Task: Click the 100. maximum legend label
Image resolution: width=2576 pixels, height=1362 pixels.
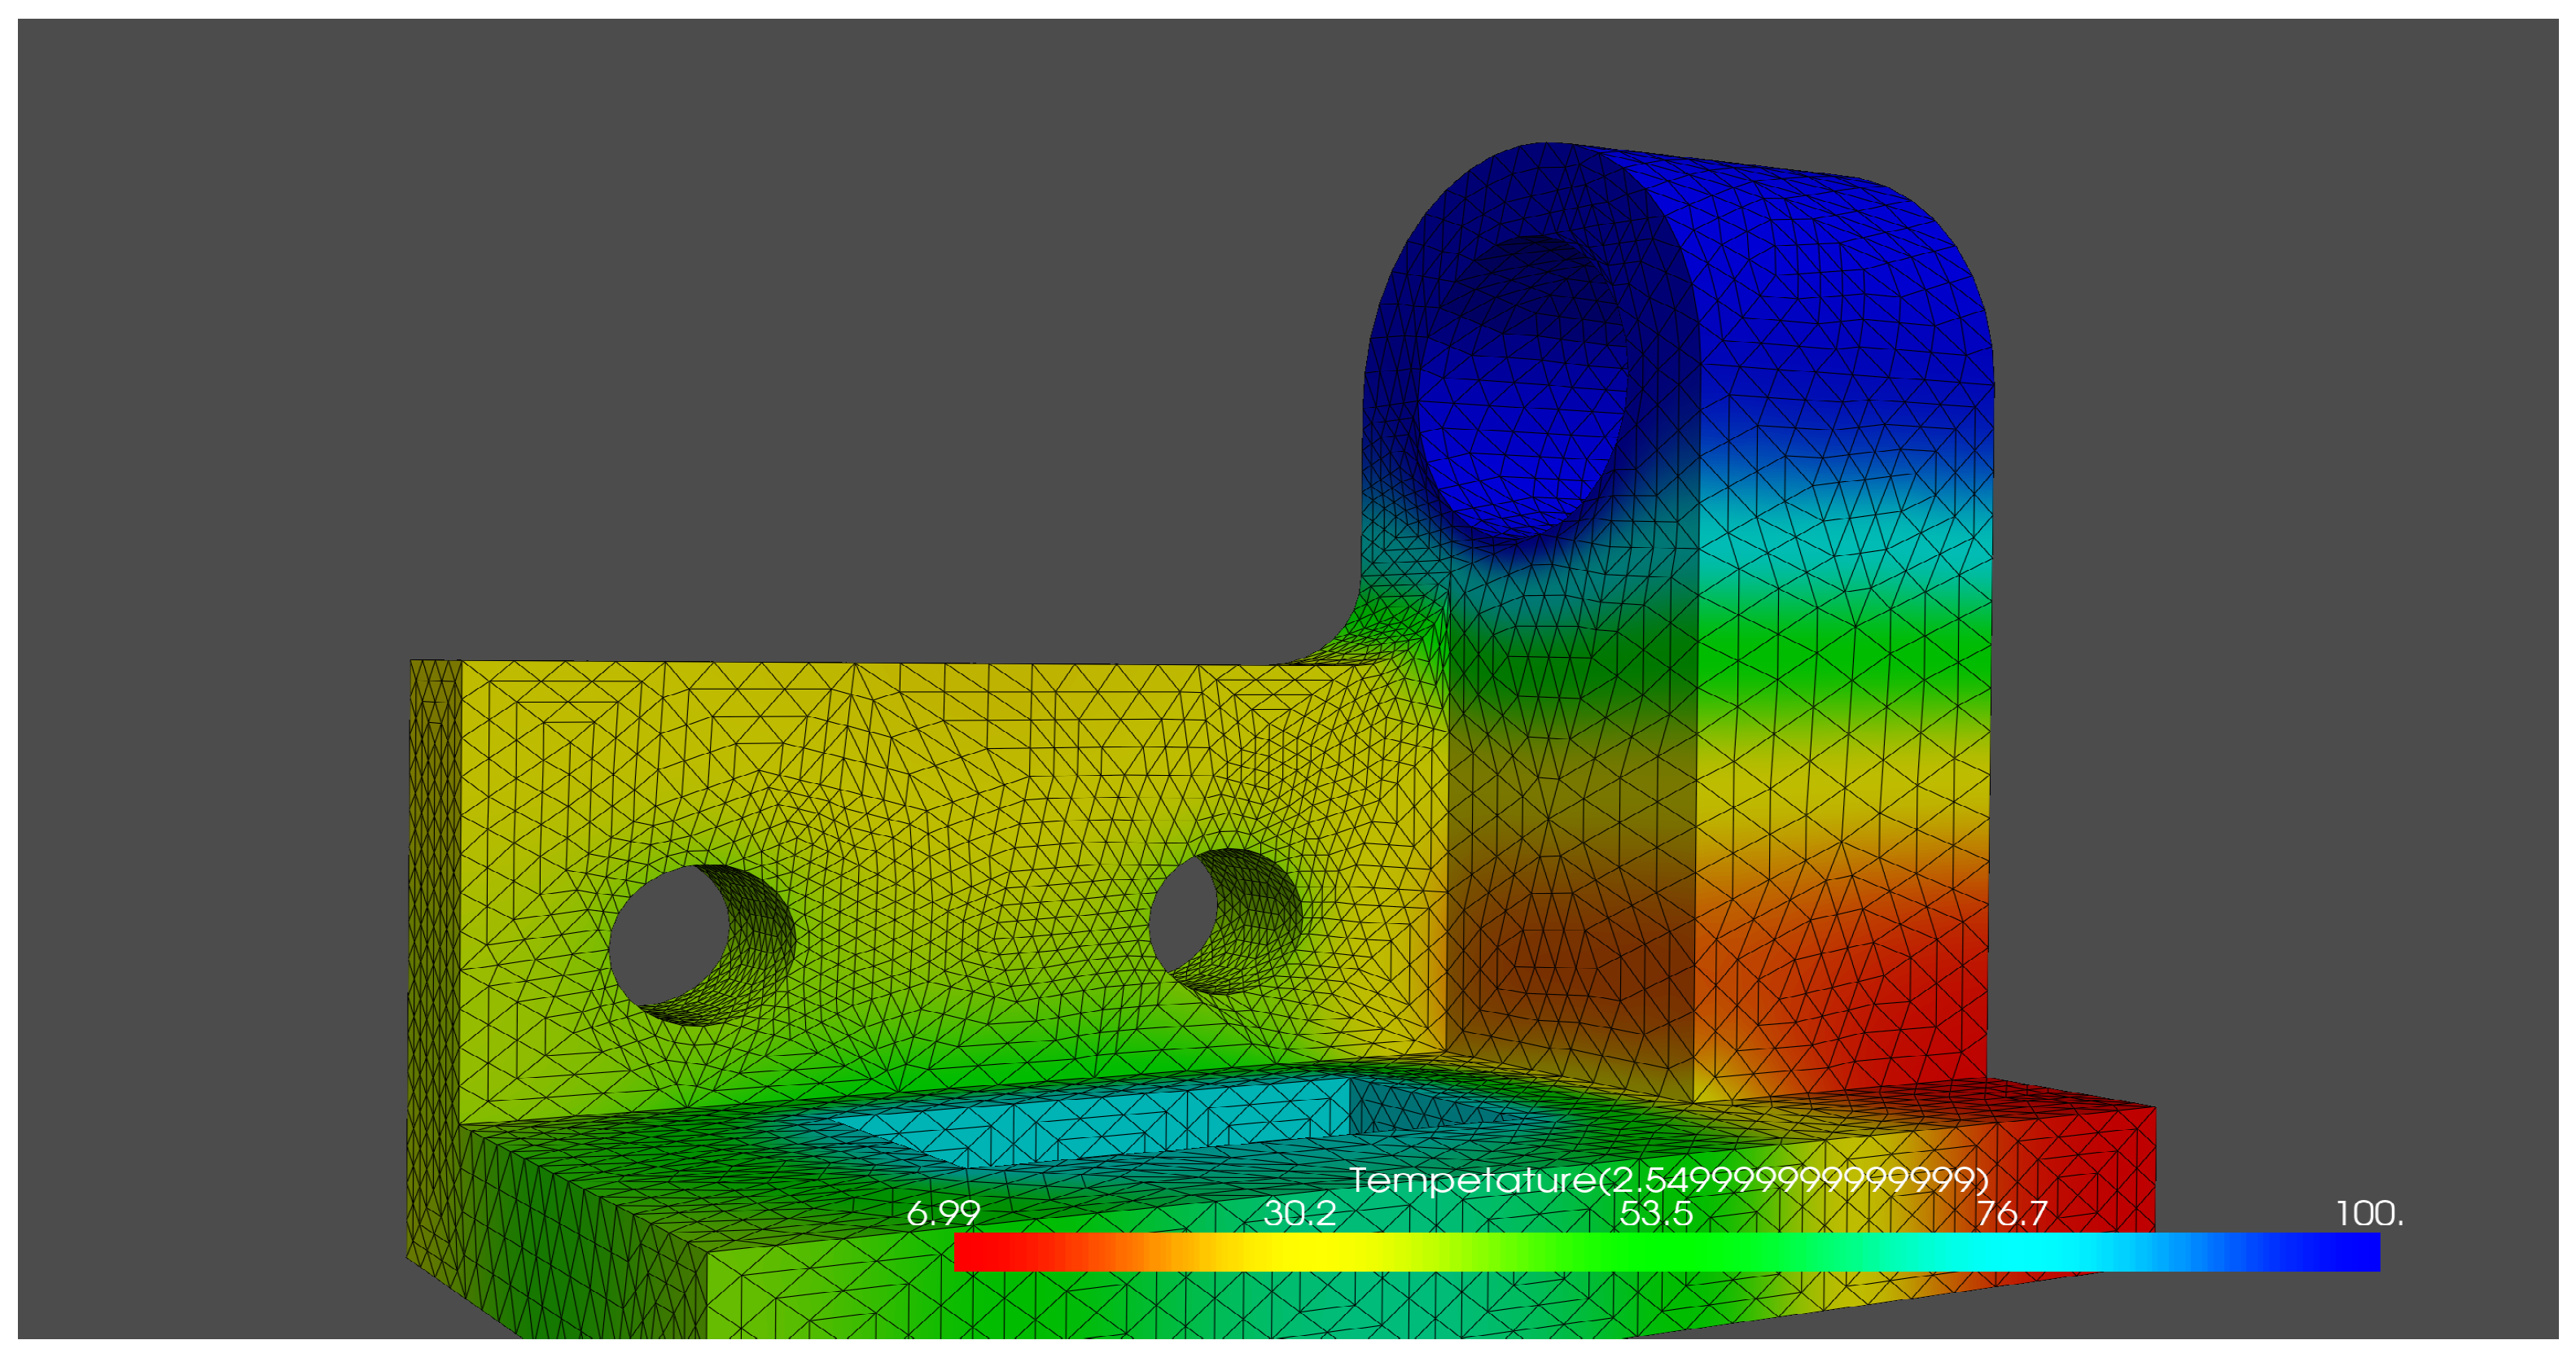Action: [2368, 1213]
